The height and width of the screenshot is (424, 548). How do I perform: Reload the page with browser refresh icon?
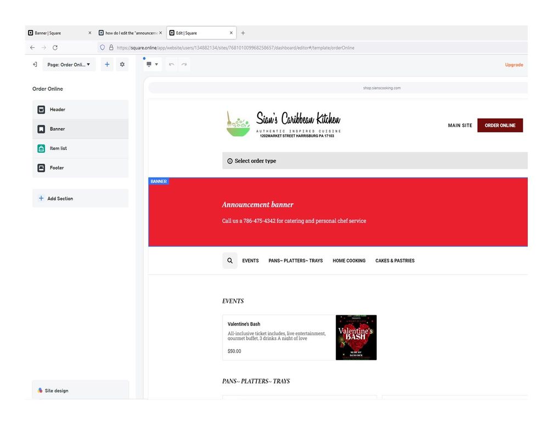[55, 48]
